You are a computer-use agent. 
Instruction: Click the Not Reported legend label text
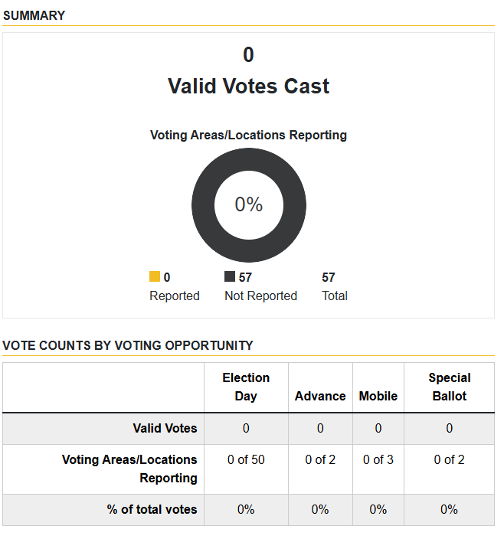pos(260,296)
